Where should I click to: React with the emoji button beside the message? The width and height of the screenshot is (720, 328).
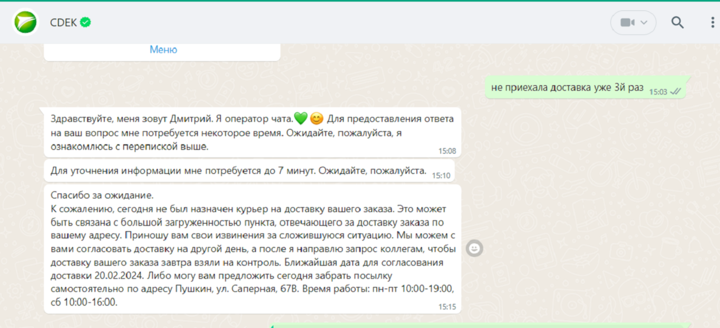tap(474, 248)
